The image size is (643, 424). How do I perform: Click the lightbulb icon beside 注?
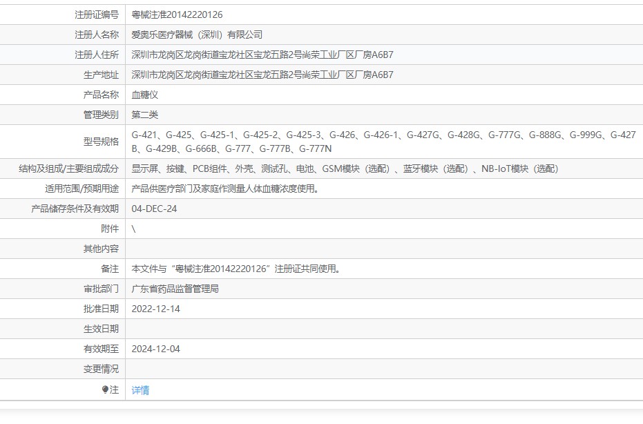[x=105, y=389]
